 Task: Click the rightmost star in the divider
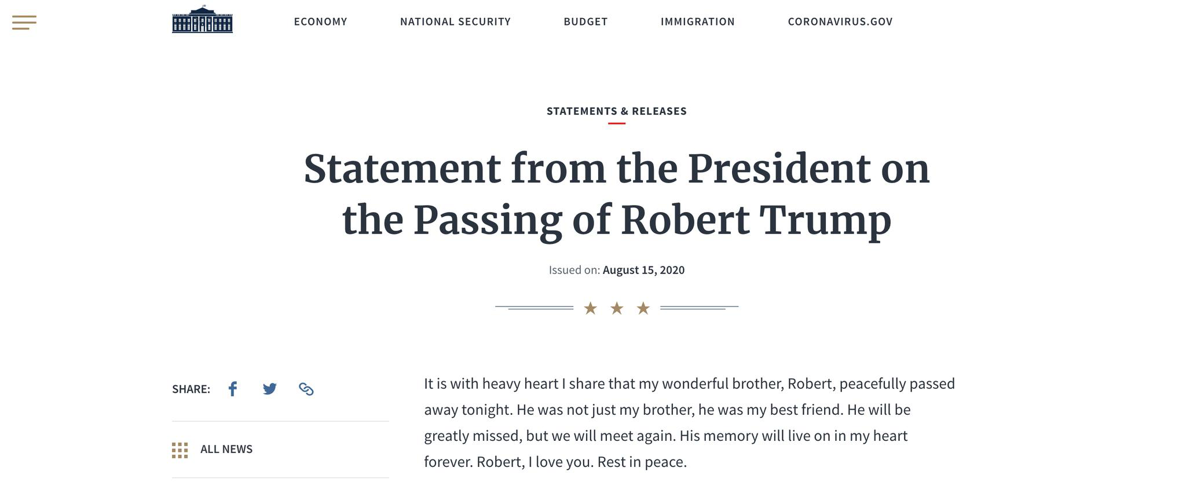point(643,308)
